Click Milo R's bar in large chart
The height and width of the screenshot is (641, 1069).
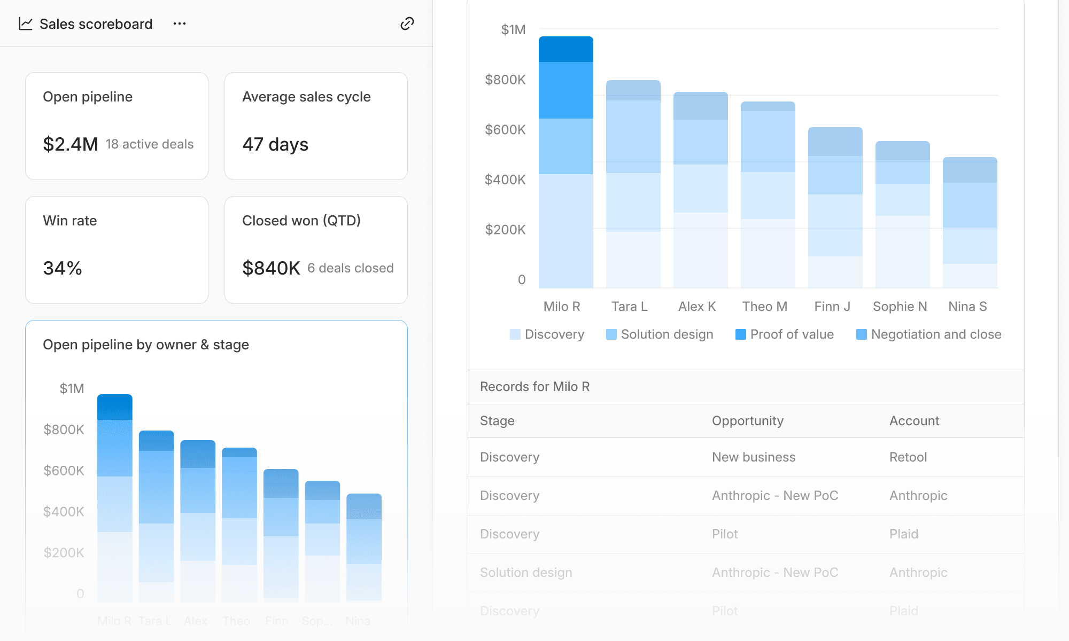pos(566,162)
